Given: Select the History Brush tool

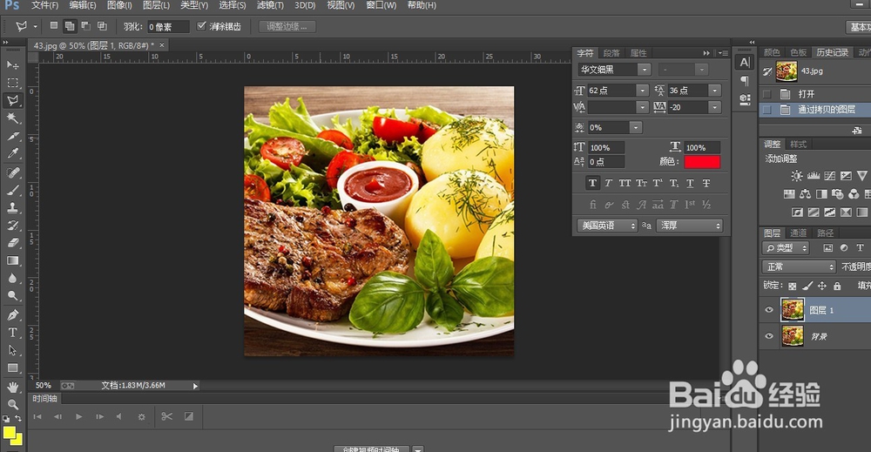Looking at the screenshot, I should click(12, 226).
